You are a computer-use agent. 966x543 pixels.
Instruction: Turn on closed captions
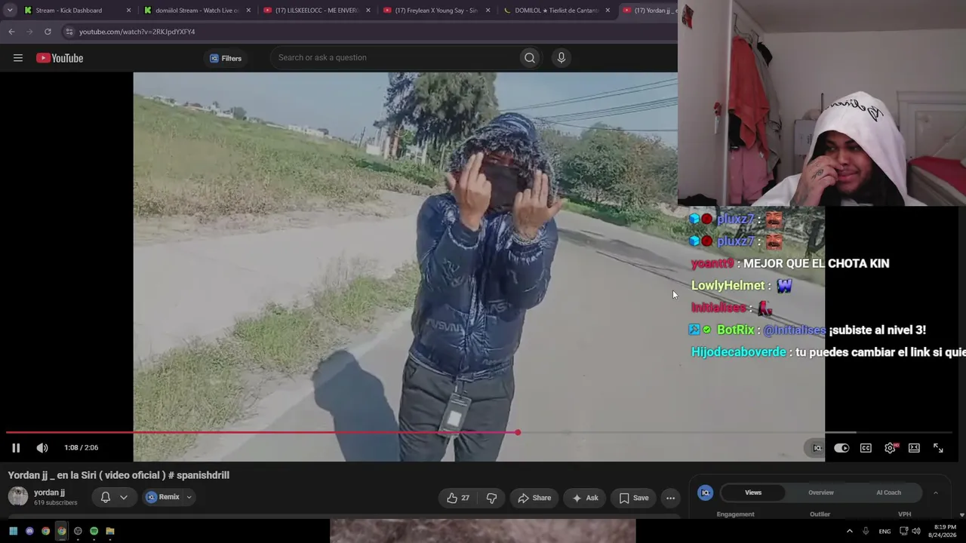pos(866,448)
